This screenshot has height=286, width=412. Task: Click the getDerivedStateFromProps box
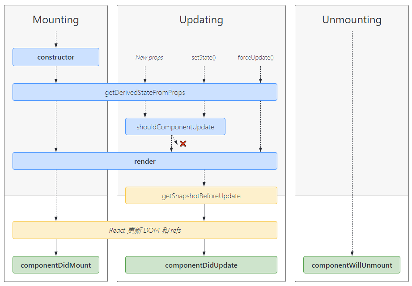145,92
